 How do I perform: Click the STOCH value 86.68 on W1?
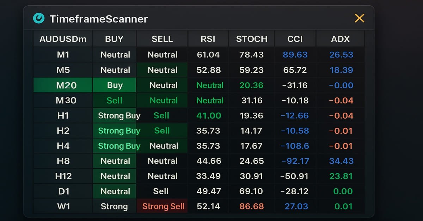(251, 207)
